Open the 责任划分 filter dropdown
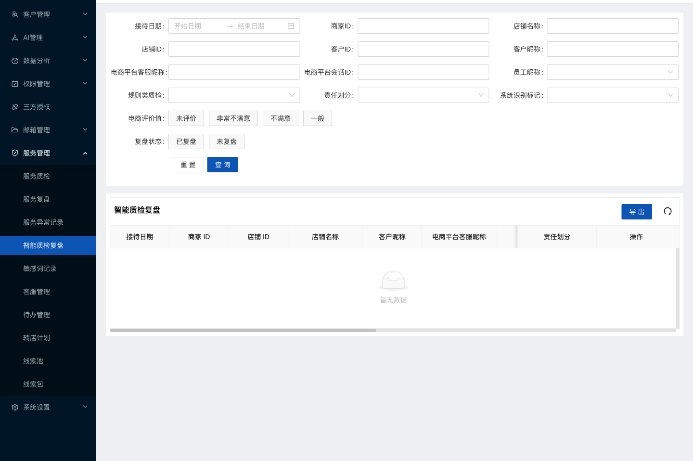 click(x=423, y=95)
